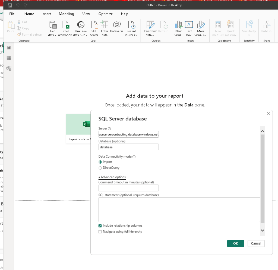Insert a New visual

click(178, 28)
